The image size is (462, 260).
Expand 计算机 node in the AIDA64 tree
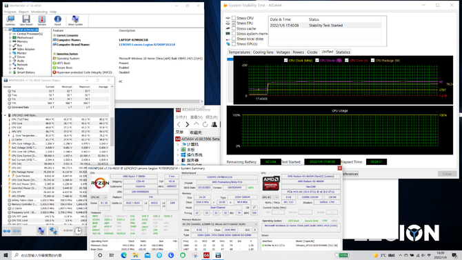(178, 144)
